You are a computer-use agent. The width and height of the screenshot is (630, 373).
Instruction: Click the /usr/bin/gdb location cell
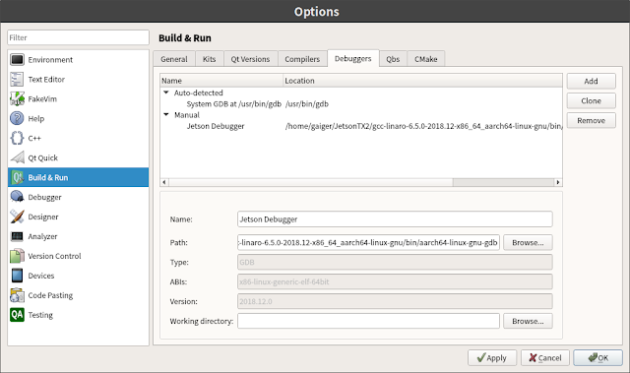[307, 104]
